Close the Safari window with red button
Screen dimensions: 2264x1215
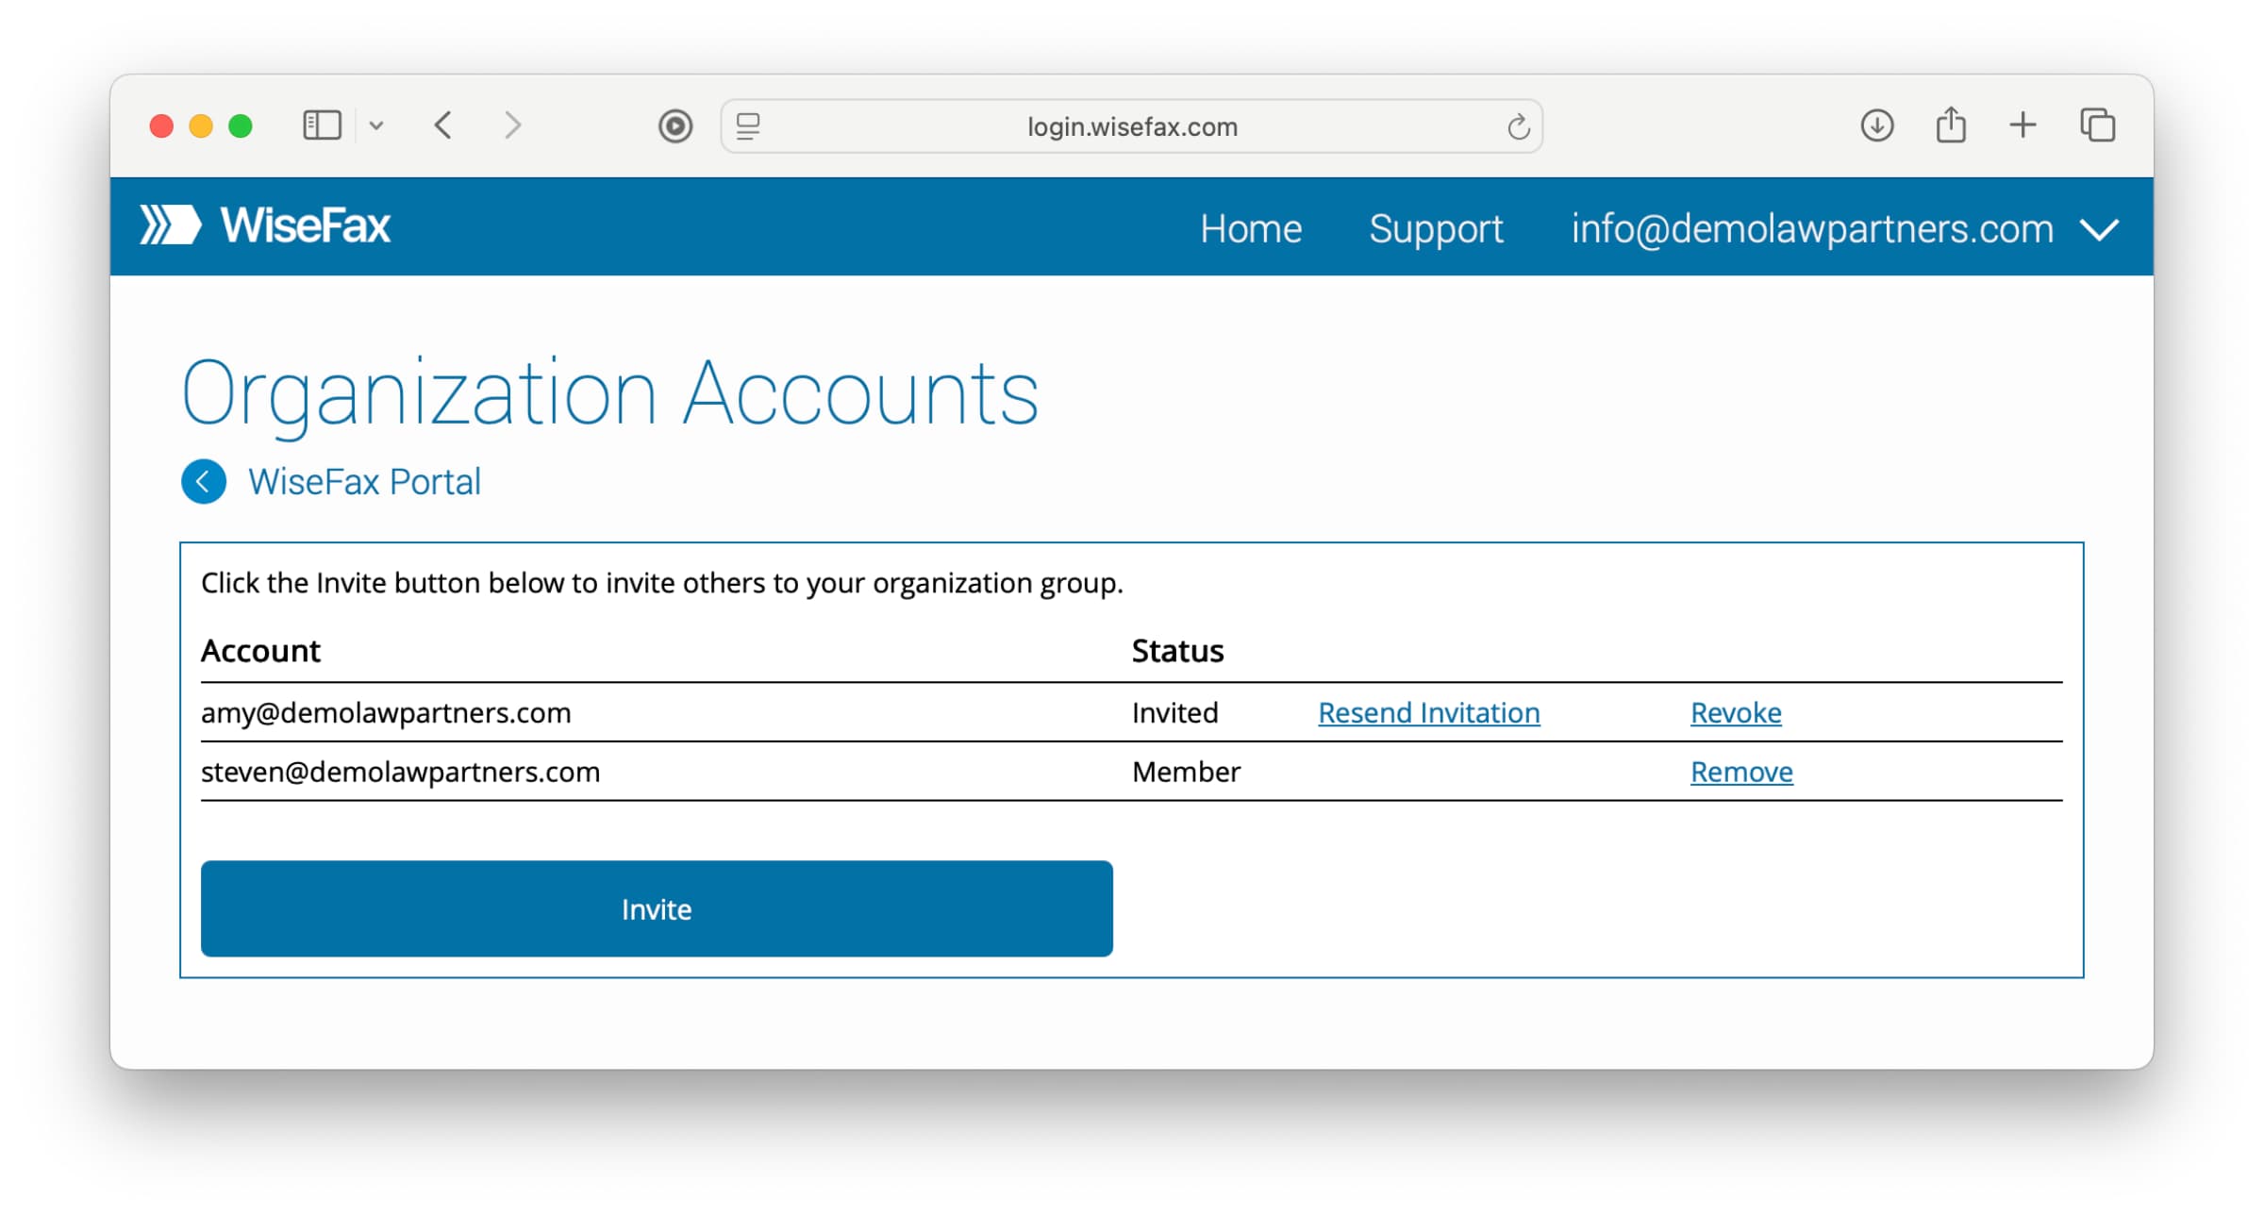(161, 125)
